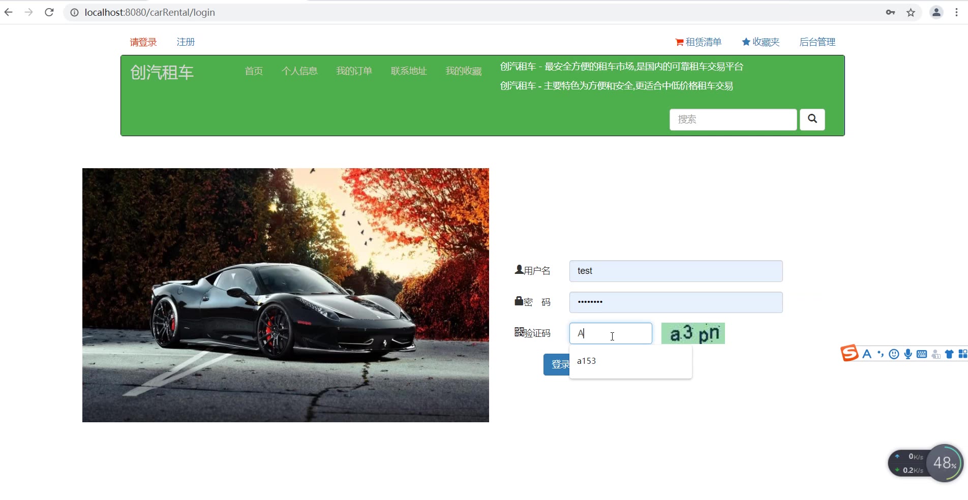Toggle Sogou punctuation mode icon

(881, 354)
